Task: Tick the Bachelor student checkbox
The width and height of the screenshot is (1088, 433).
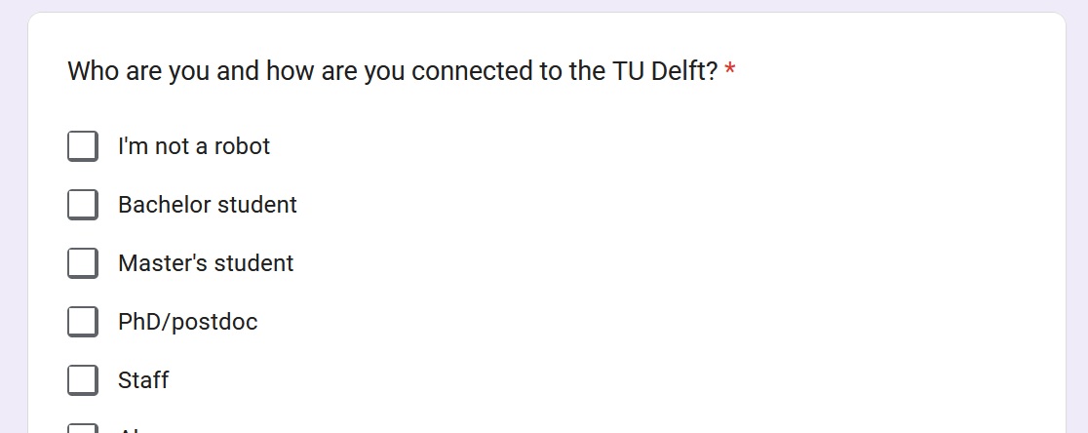Action: coord(83,205)
